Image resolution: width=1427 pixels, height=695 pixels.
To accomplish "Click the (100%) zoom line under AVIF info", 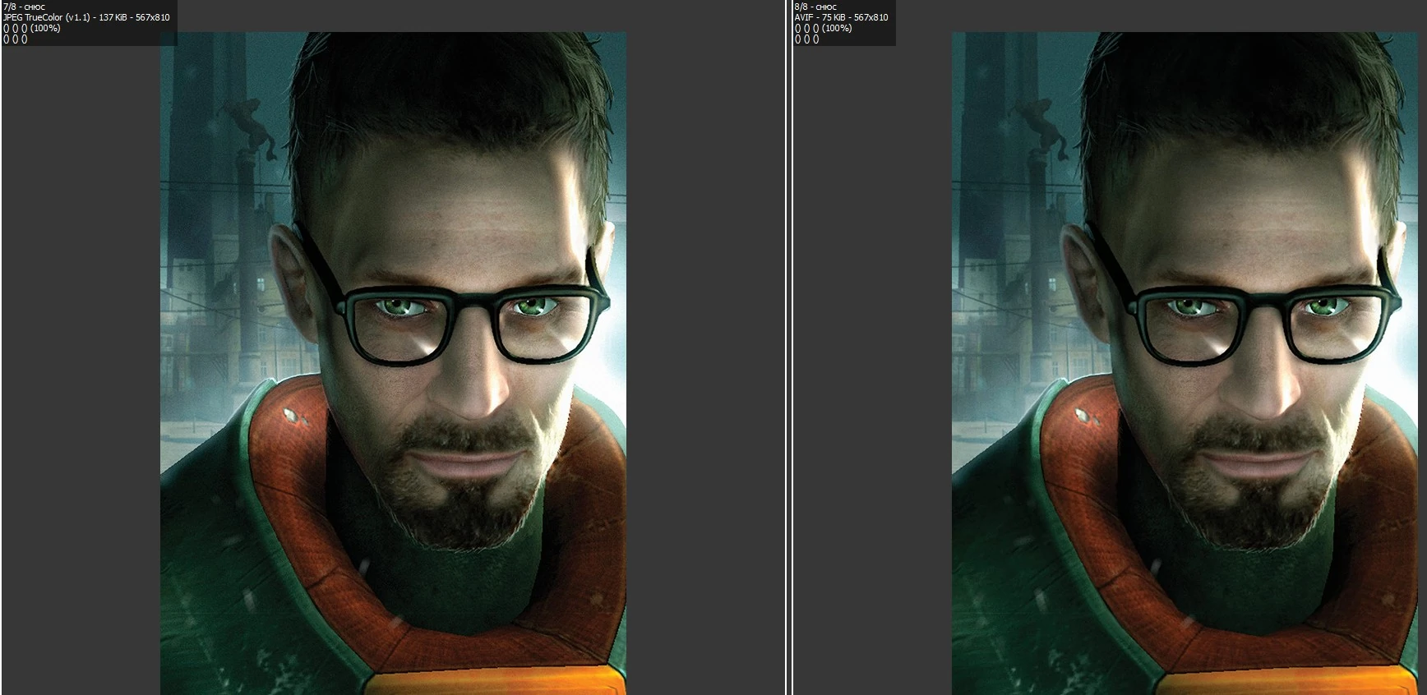I will click(x=824, y=28).
